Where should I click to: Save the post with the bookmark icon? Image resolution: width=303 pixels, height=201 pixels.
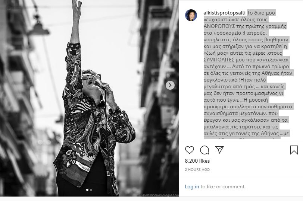coord(294,150)
